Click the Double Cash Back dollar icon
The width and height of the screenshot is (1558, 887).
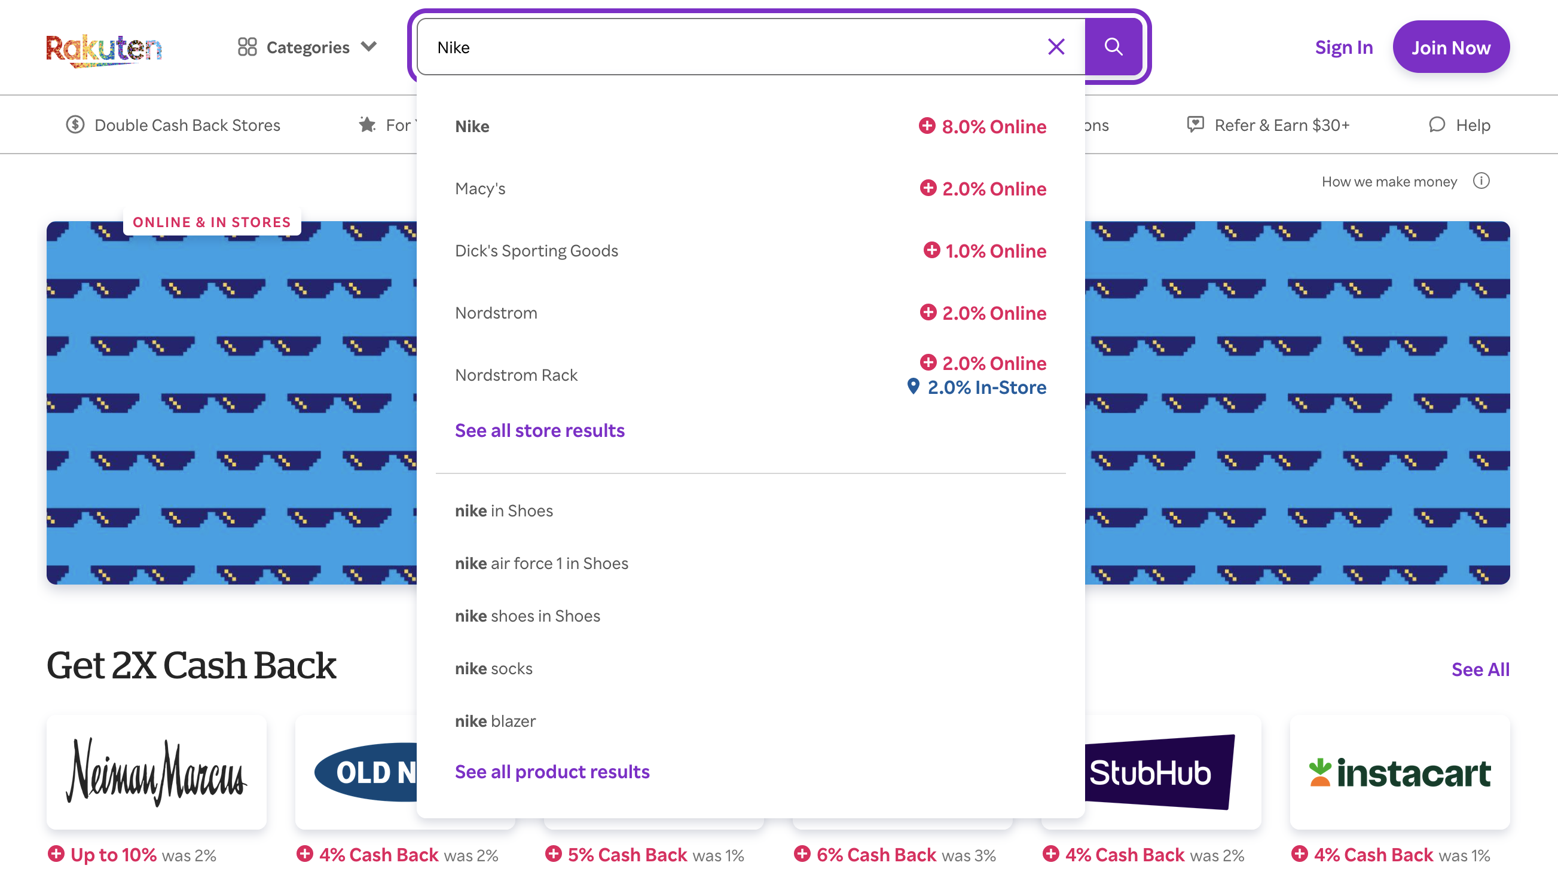[75, 125]
